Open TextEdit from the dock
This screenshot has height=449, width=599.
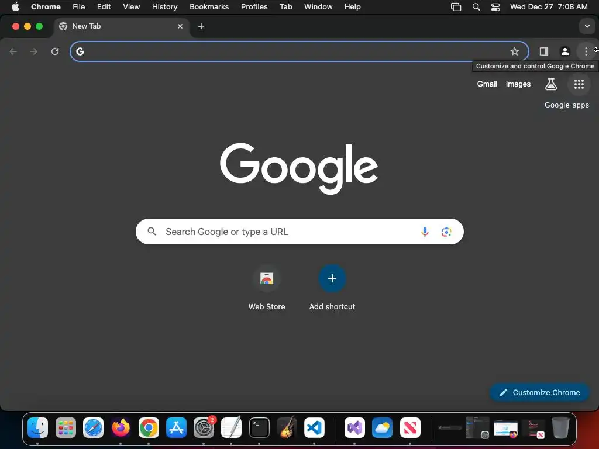click(231, 427)
